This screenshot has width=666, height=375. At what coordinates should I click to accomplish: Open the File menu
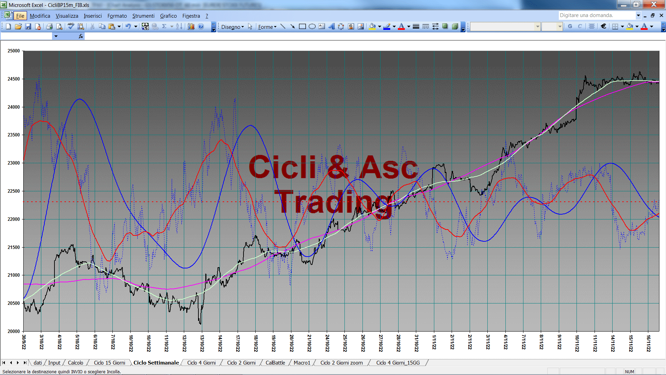click(20, 16)
